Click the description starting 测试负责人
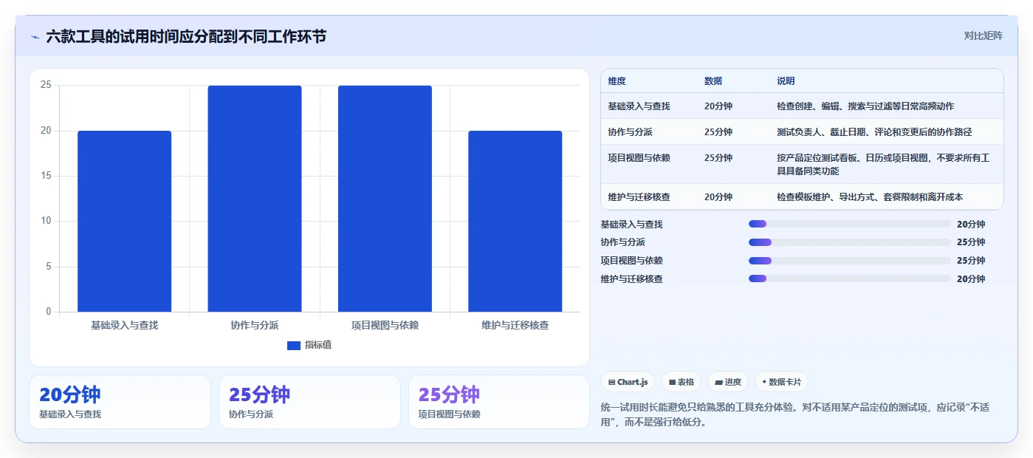The height and width of the screenshot is (458, 1033). coord(874,132)
